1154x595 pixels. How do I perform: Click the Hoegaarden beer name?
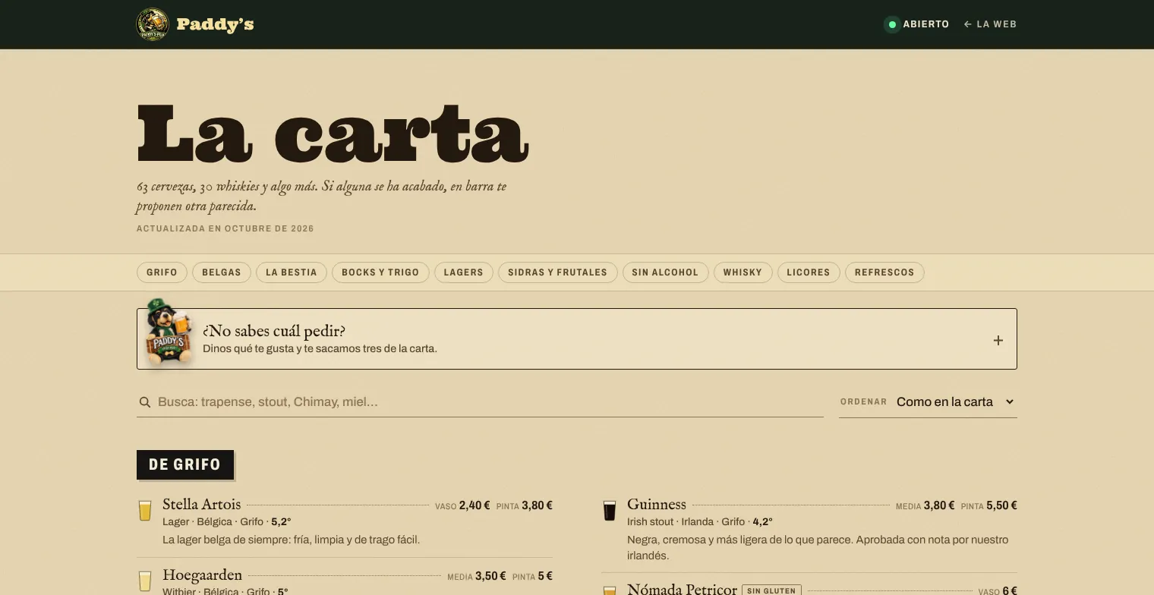click(x=202, y=575)
